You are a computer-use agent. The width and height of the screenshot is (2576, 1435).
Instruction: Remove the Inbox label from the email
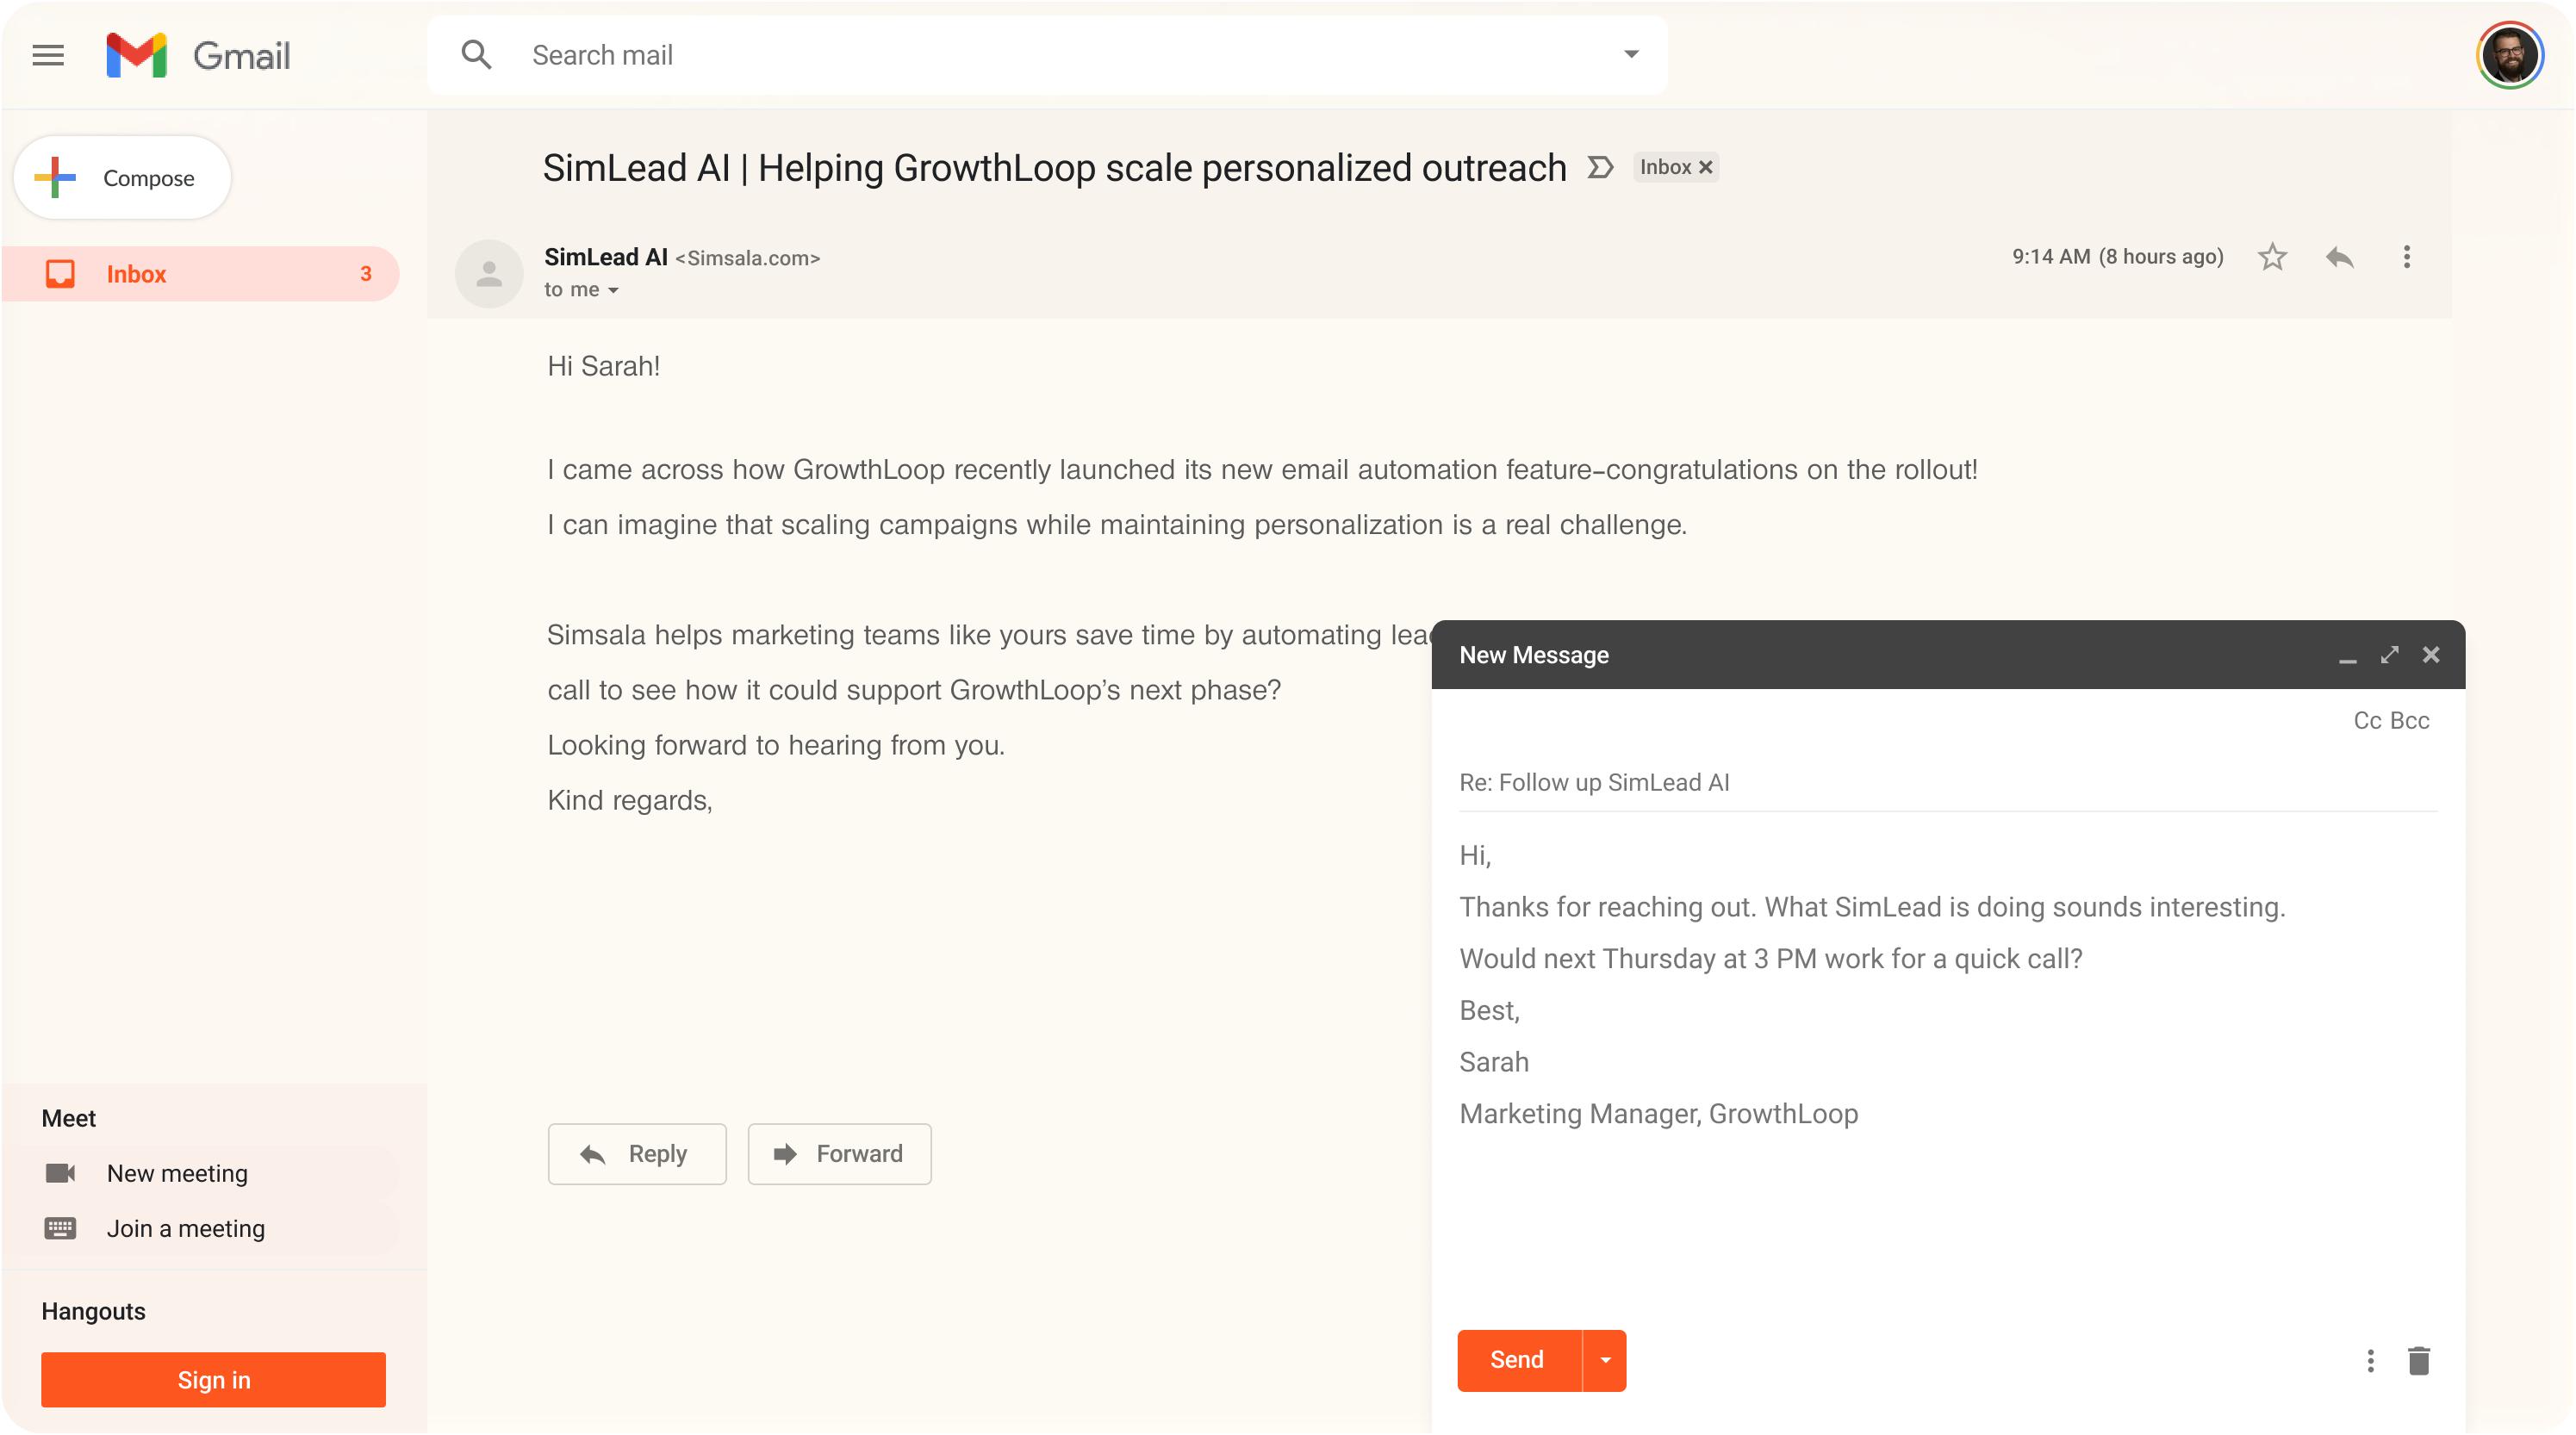coord(1706,167)
